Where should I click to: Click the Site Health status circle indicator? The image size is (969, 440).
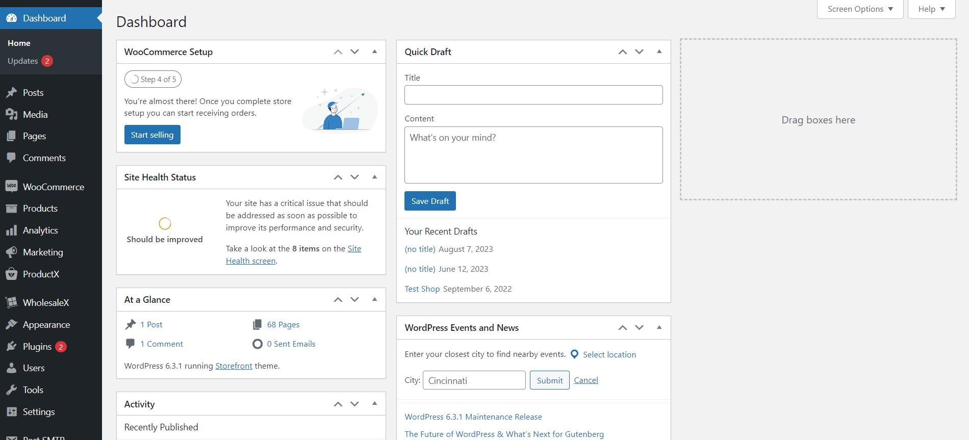pyautogui.click(x=165, y=223)
